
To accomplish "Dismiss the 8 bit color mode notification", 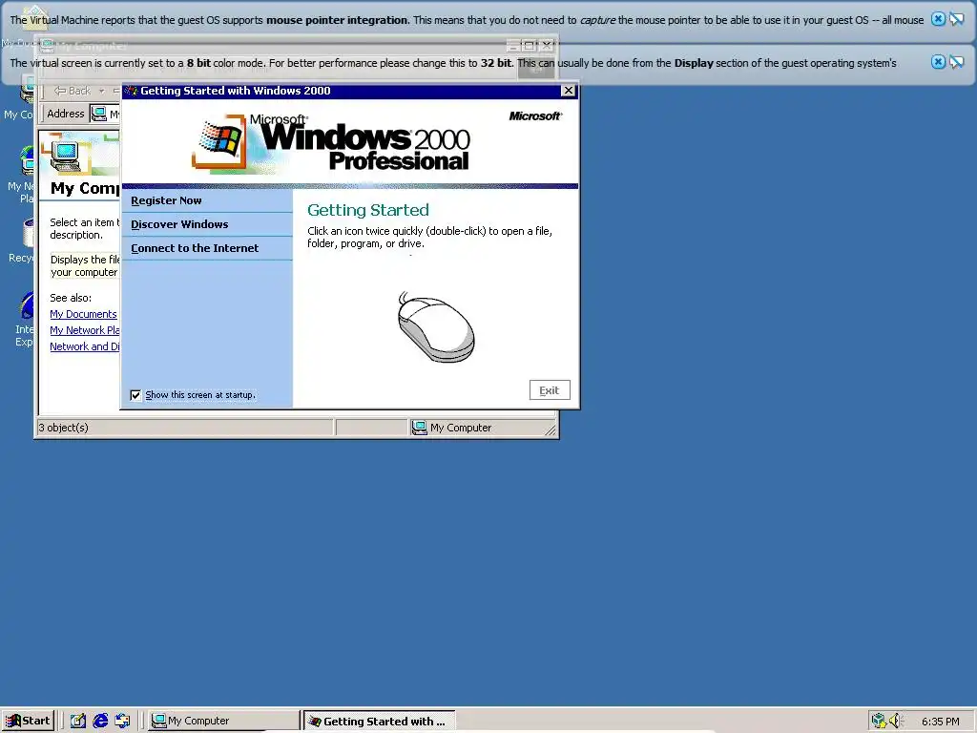I will (x=938, y=62).
